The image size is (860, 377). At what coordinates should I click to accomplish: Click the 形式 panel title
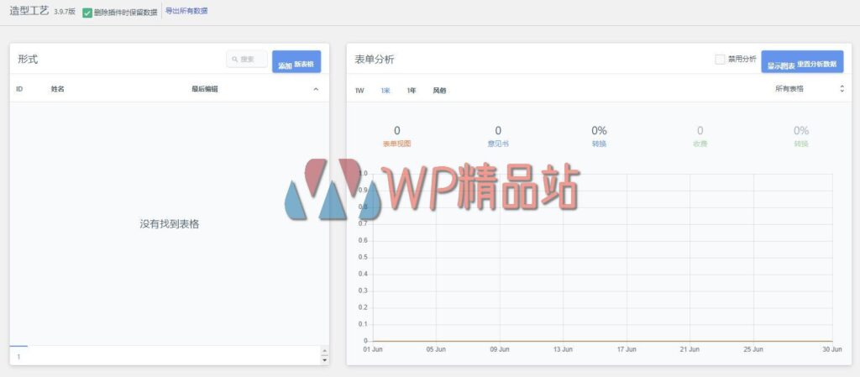click(28, 59)
